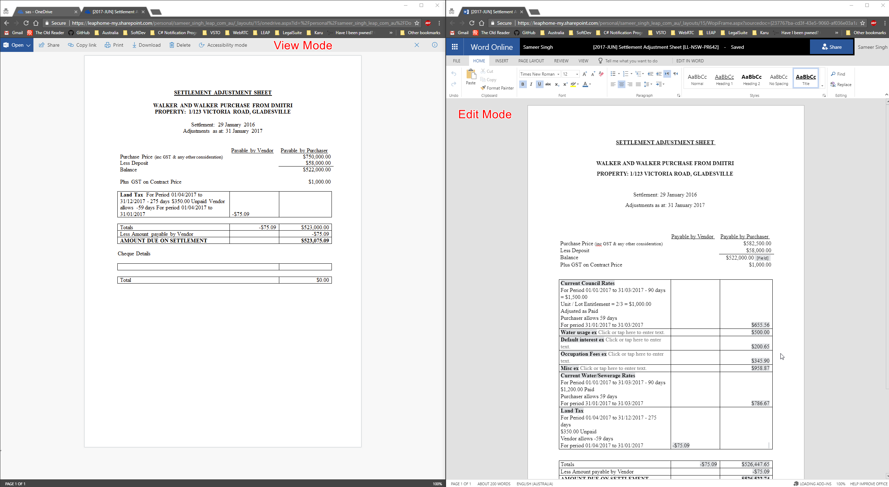Toggle Italic formatting on

pyautogui.click(x=531, y=84)
